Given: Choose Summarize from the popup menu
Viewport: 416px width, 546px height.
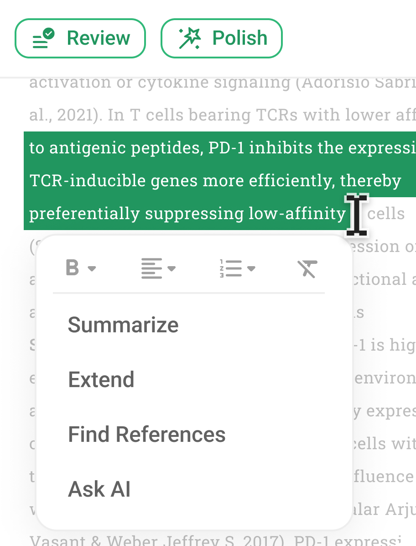Looking at the screenshot, I should point(123,325).
